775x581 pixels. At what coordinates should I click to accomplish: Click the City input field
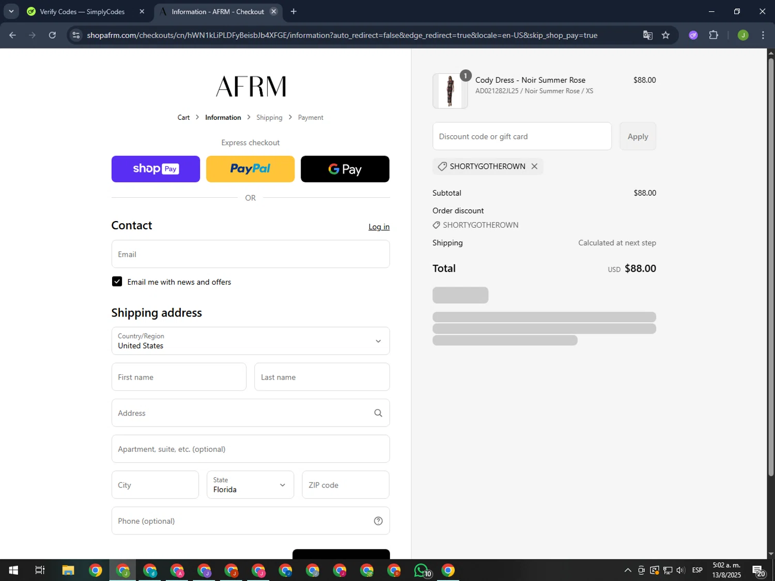click(x=155, y=484)
